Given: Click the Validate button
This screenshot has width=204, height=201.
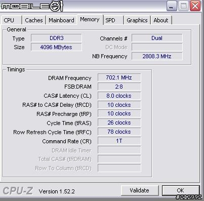Looking at the screenshot, I should click(140, 190).
